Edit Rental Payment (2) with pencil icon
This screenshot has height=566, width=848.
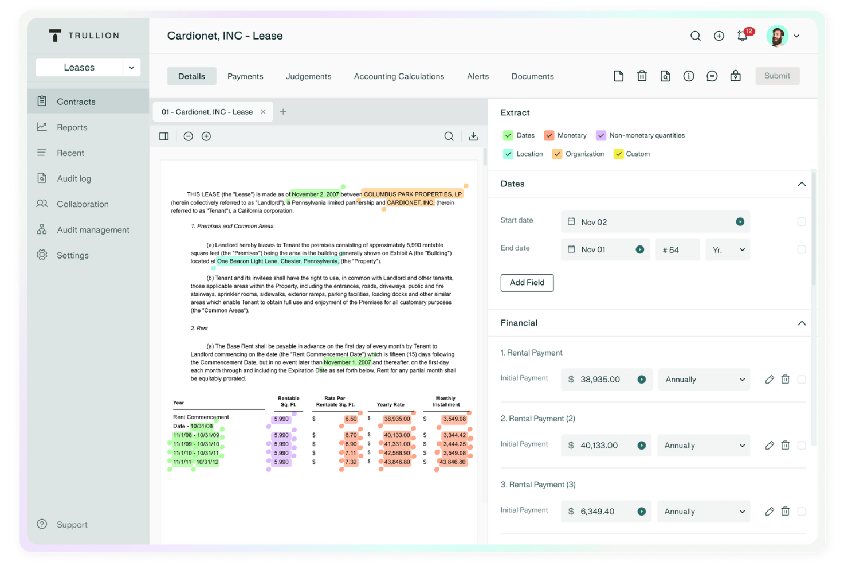tap(770, 446)
